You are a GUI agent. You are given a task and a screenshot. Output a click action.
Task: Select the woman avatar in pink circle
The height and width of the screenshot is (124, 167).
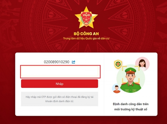tap(142, 64)
